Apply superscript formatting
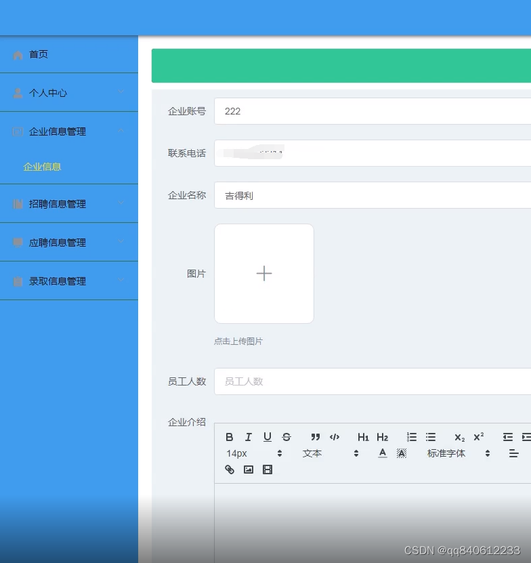531x563 pixels. tap(479, 436)
